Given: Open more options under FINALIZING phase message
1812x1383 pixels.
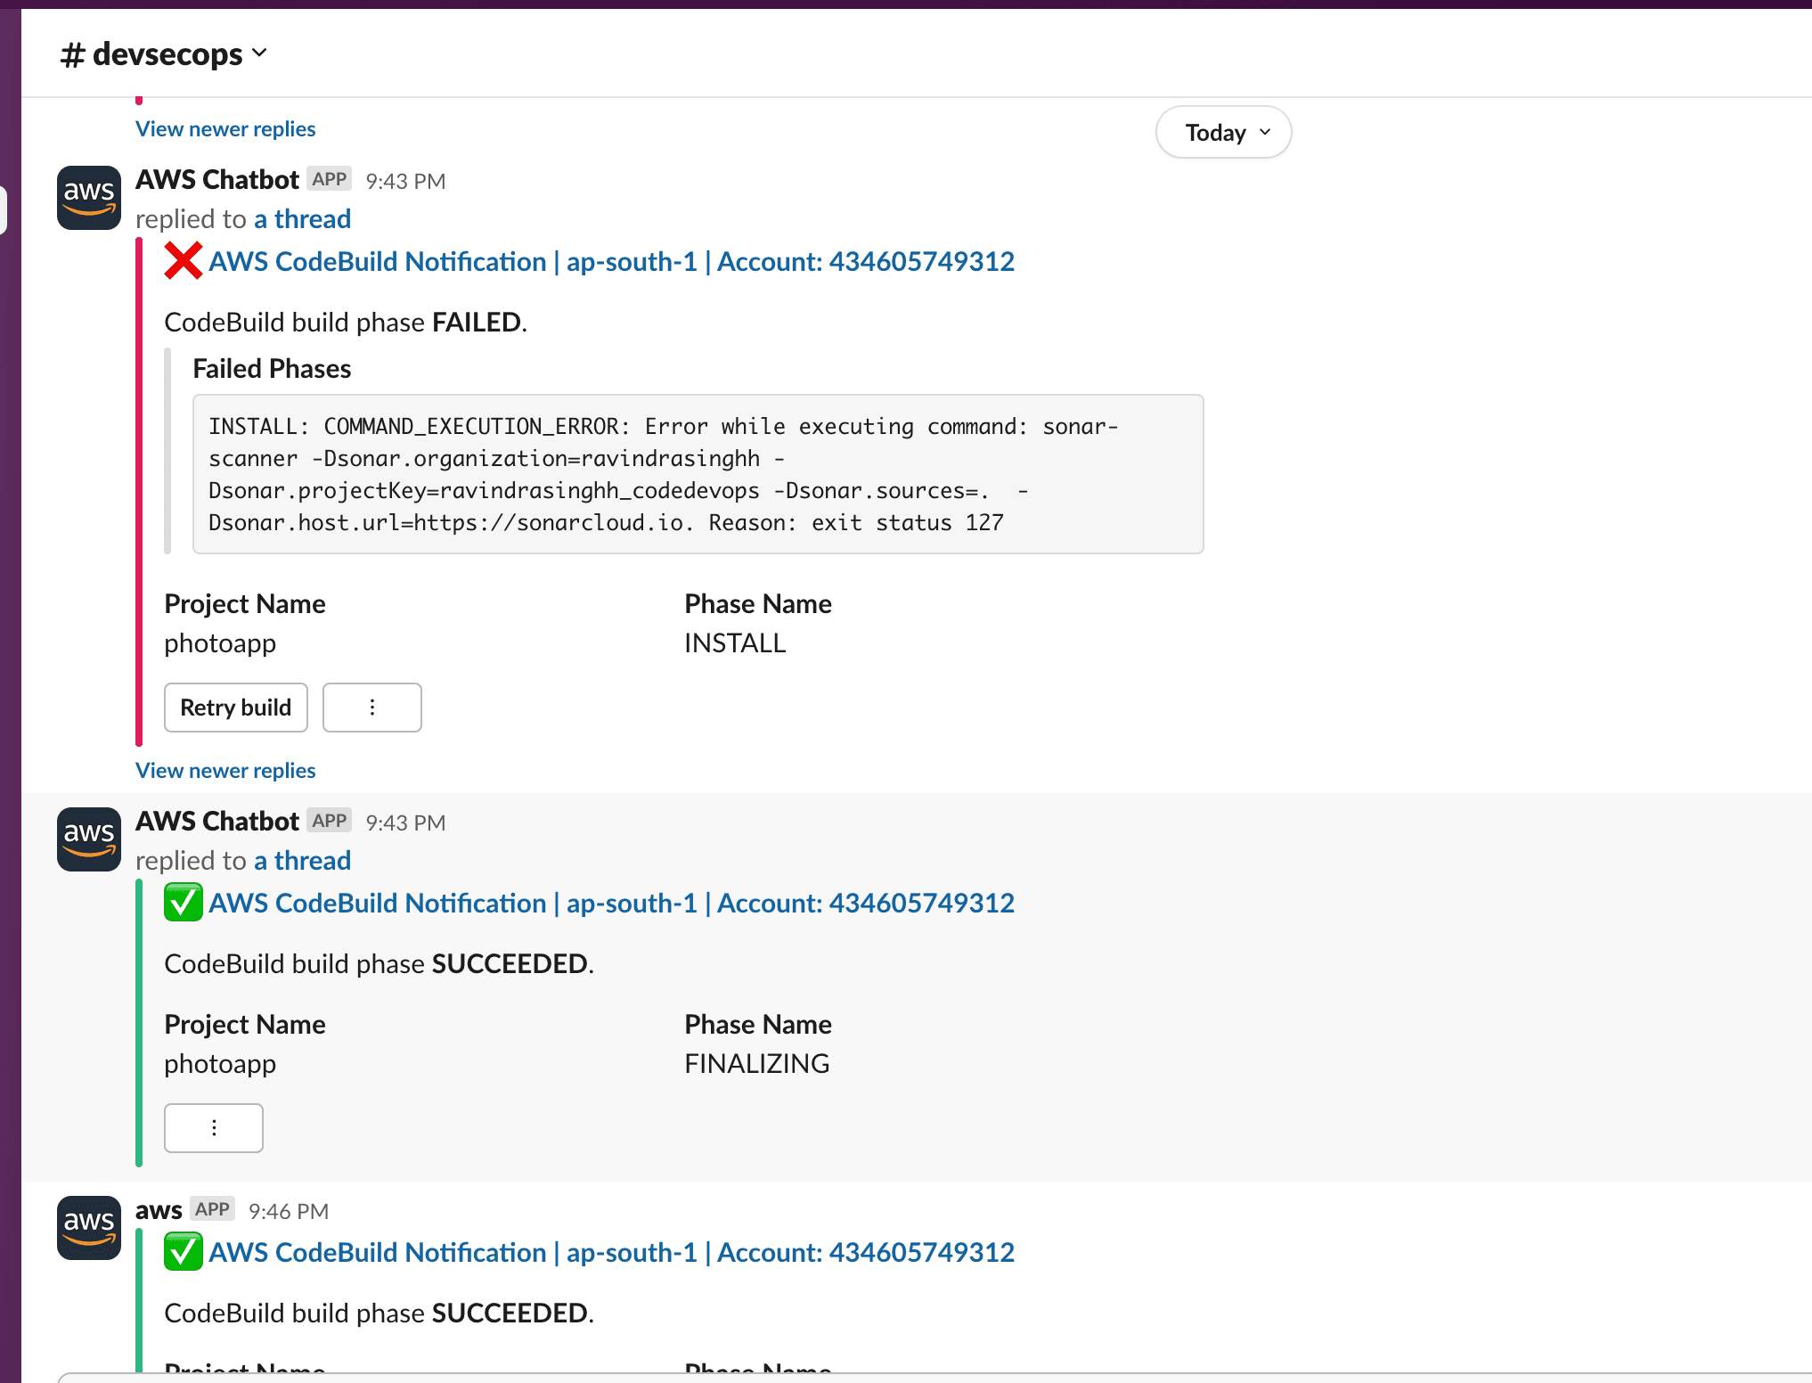Looking at the screenshot, I should coord(214,1128).
